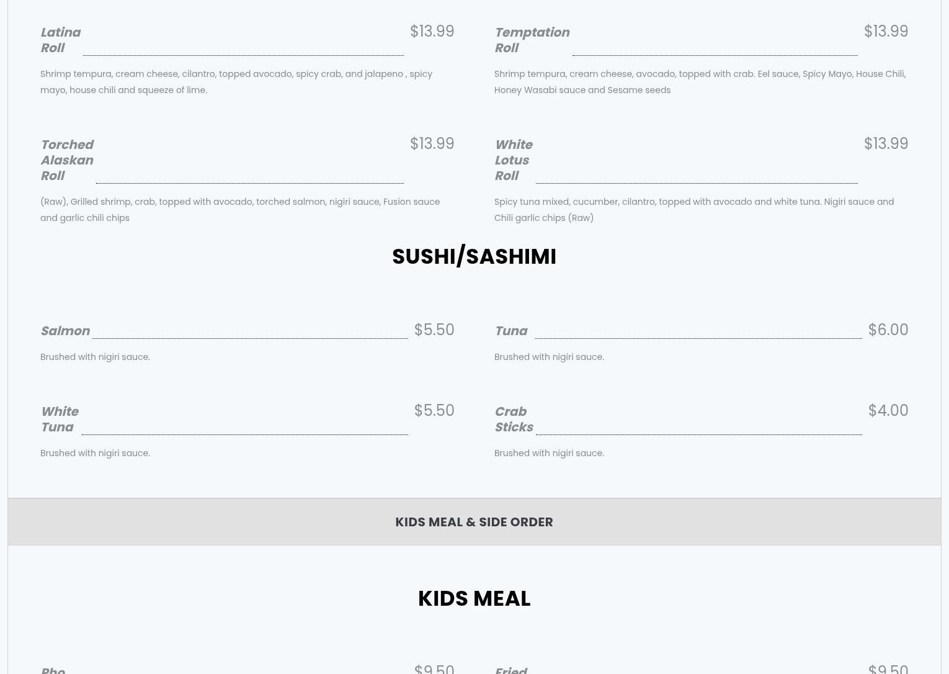Click the White Lotus Roll description text
Viewport: 949px width, 674px height.
pyautogui.click(x=693, y=210)
